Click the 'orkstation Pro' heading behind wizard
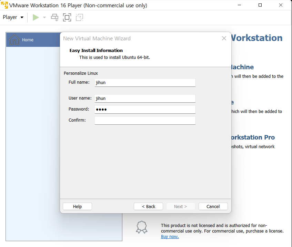The width and height of the screenshot is (292, 247). coord(253,137)
